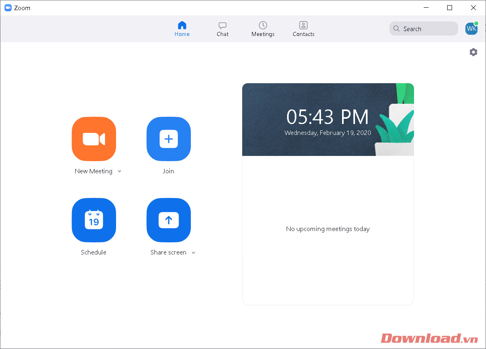Click the New Meeting text label
The width and height of the screenshot is (486, 349).
tap(93, 171)
